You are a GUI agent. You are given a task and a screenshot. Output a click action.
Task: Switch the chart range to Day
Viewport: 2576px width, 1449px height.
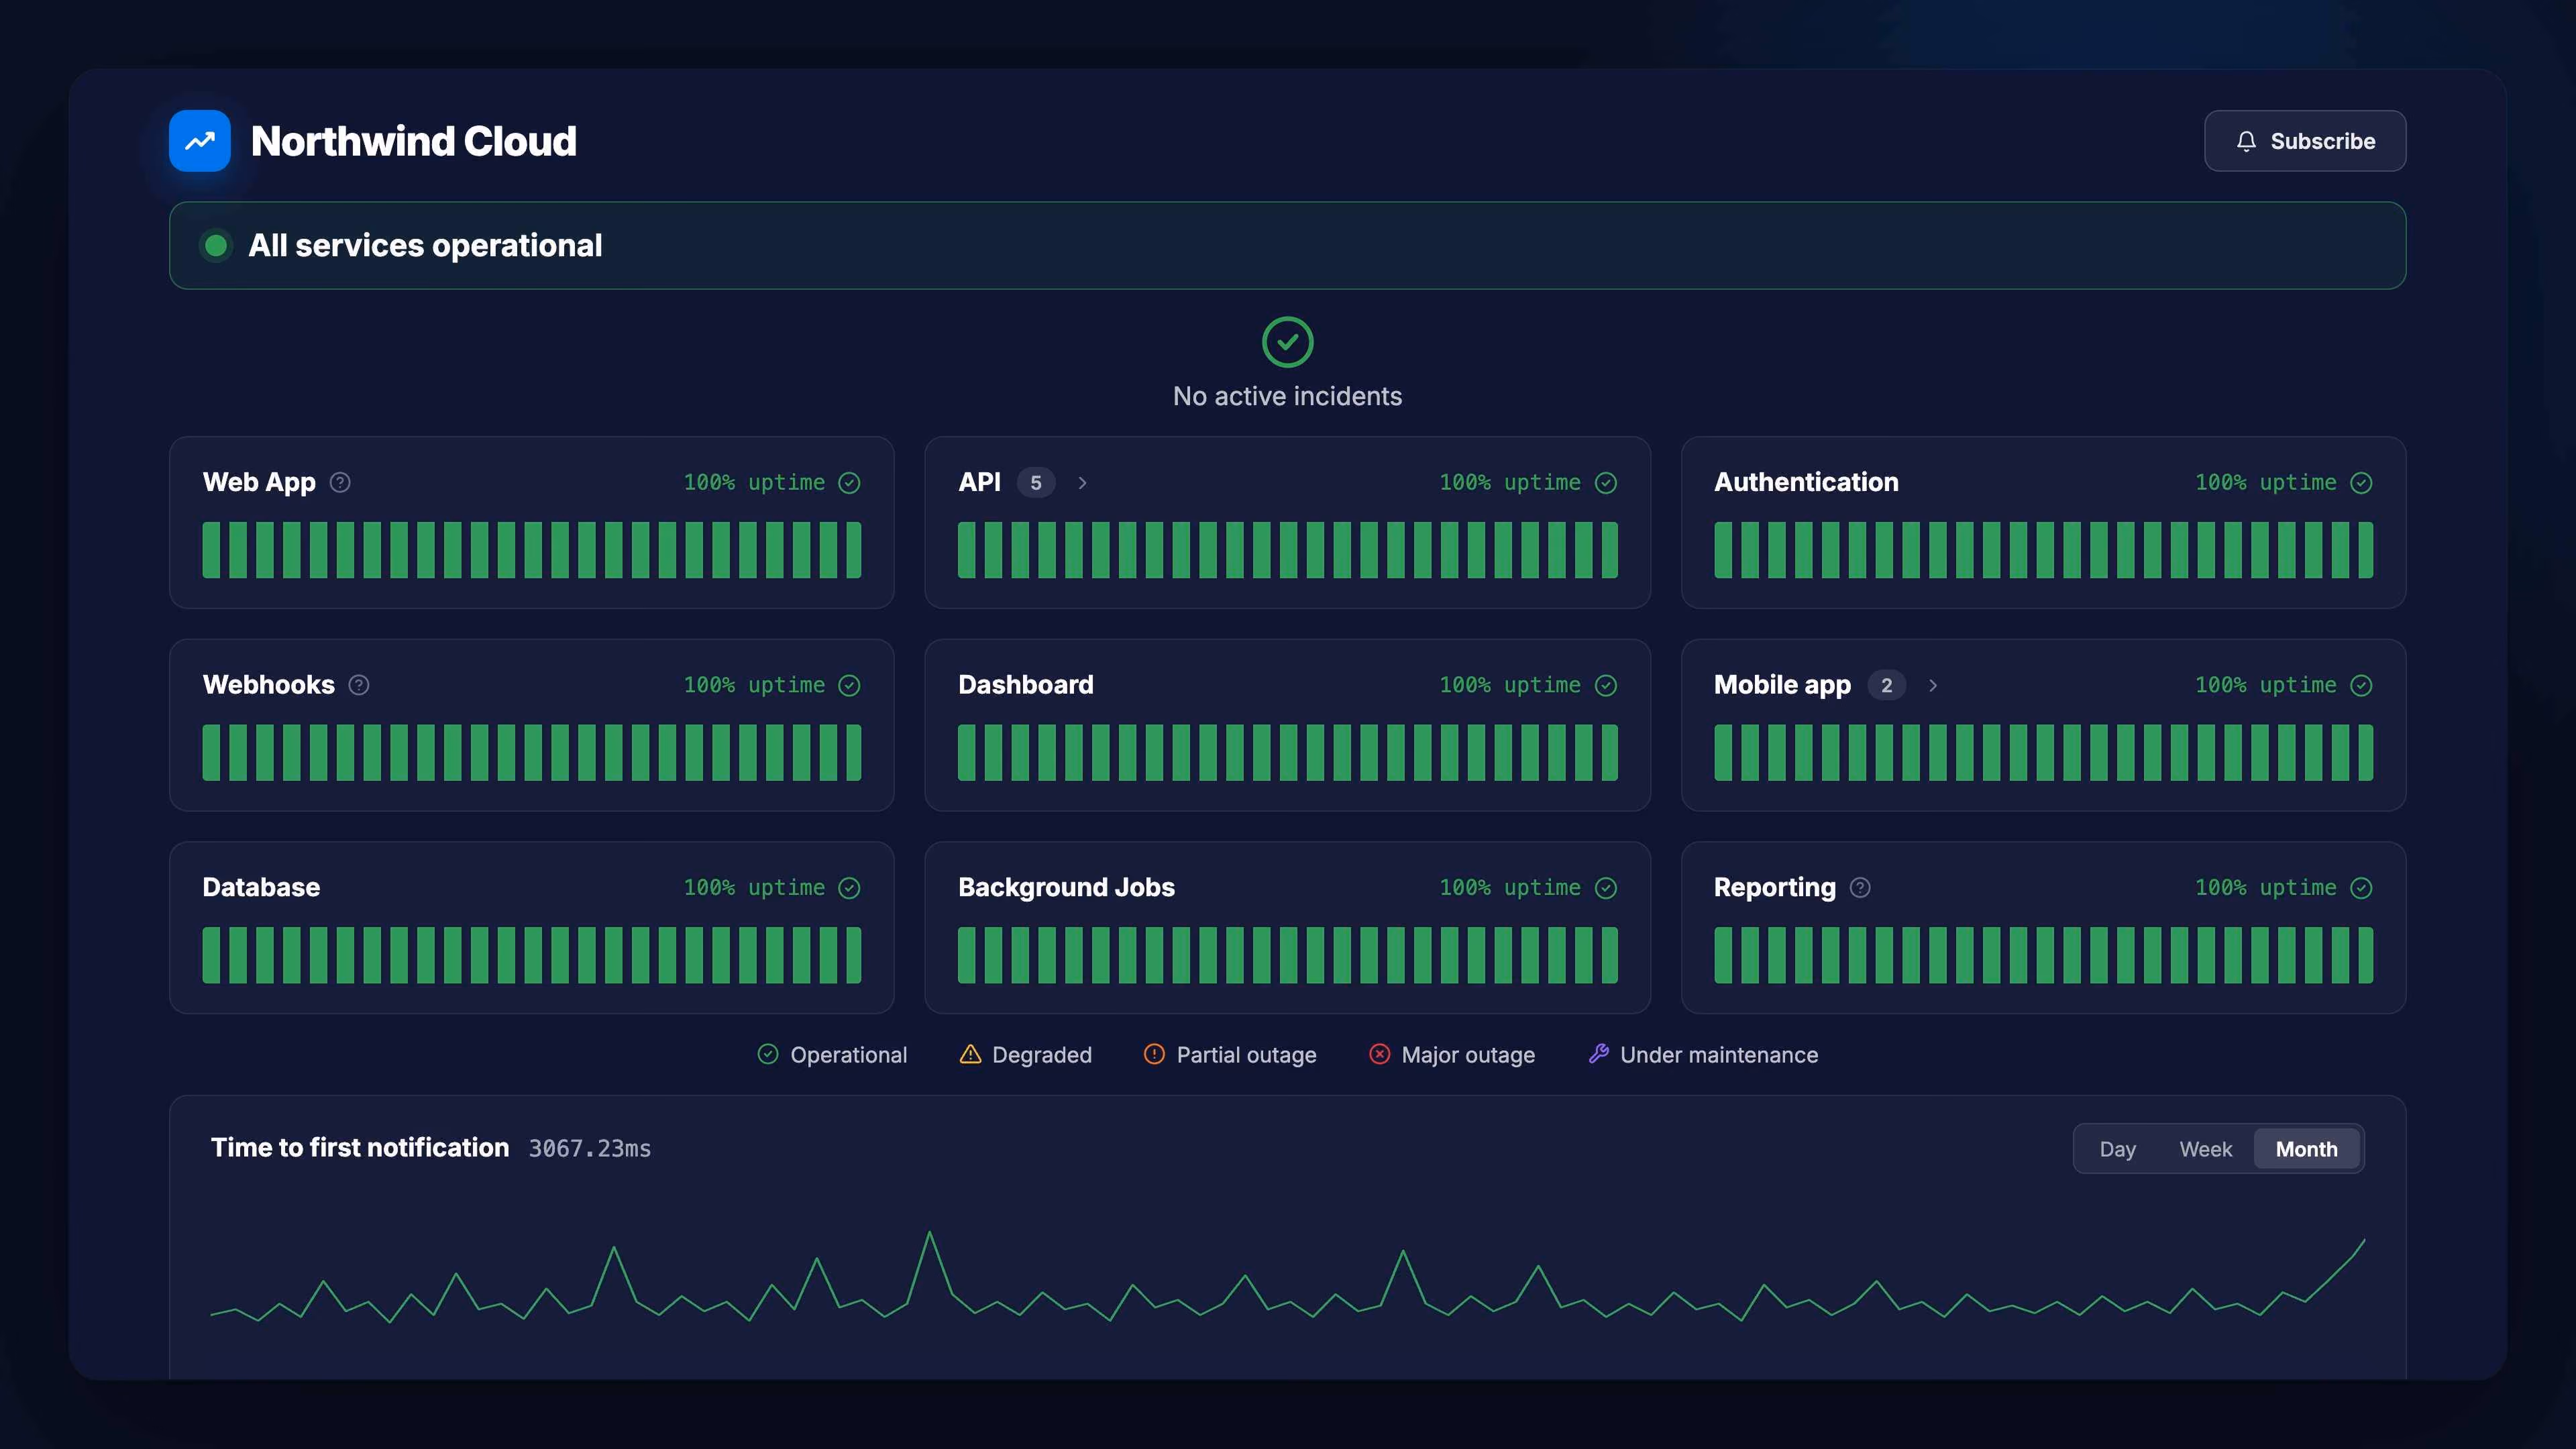click(2117, 1149)
